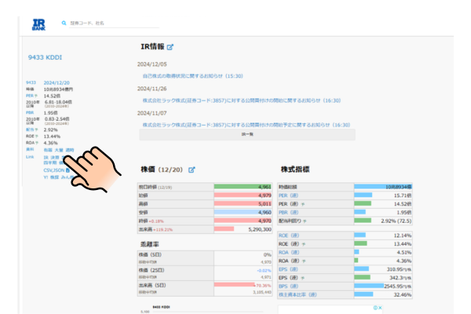Click the 32.46% equity ratio value
The image size is (471, 314).
click(x=403, y=295)
